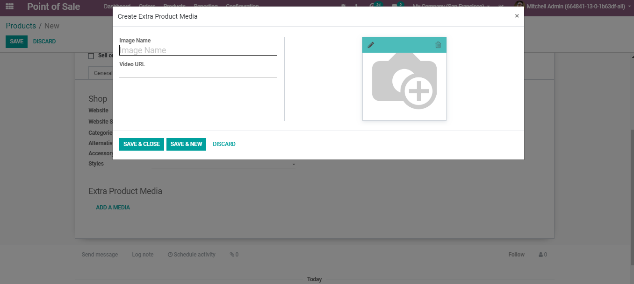Viewport: 634px width, 284px height.
Task: Close the Create Extra Product Media dialog
Action: point(517,16)
